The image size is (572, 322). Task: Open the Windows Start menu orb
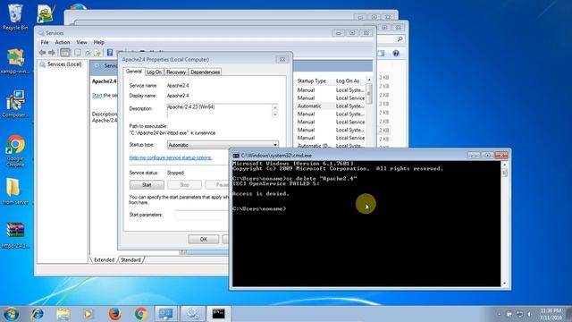click(x=11, y=314)
